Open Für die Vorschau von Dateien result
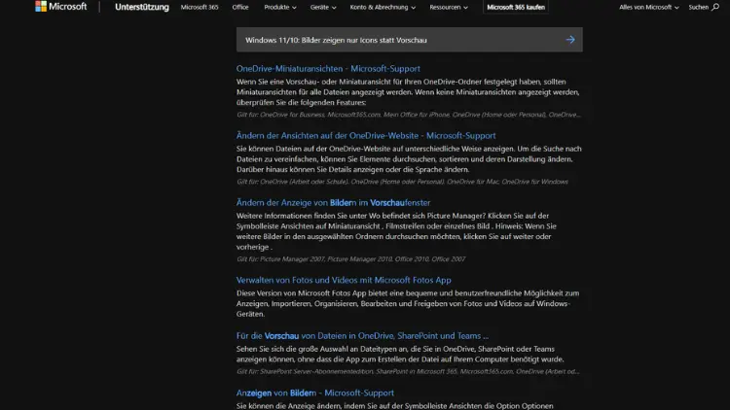Viewport: 730px width, 410px height. (x=362, y=335)
